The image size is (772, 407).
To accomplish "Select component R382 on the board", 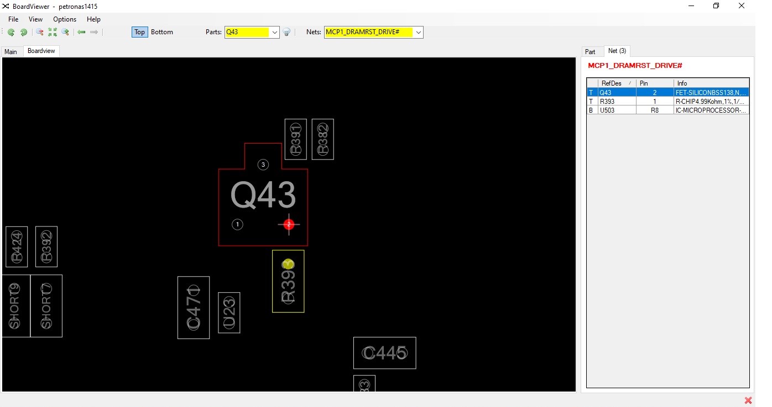I will pyautogui.click(x=323, y=139).
